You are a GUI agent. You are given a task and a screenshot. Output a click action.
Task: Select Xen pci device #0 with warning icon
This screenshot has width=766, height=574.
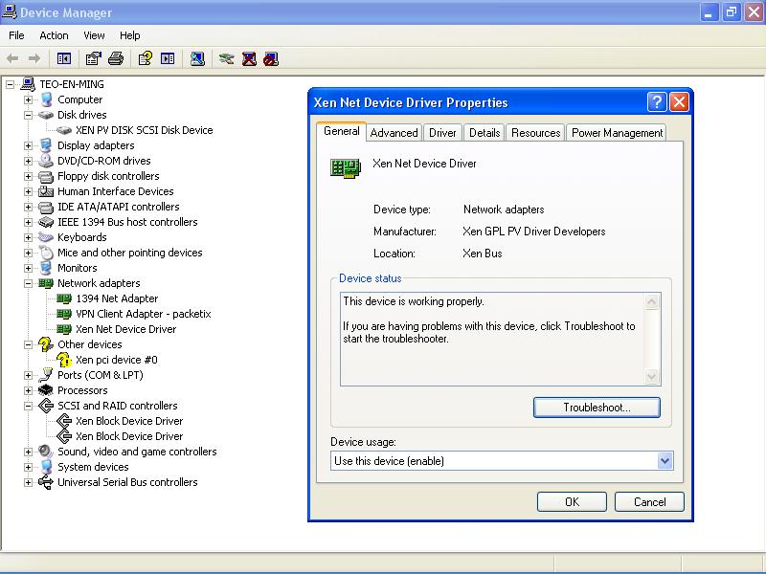pyautogui.click(x=116, y=360)
